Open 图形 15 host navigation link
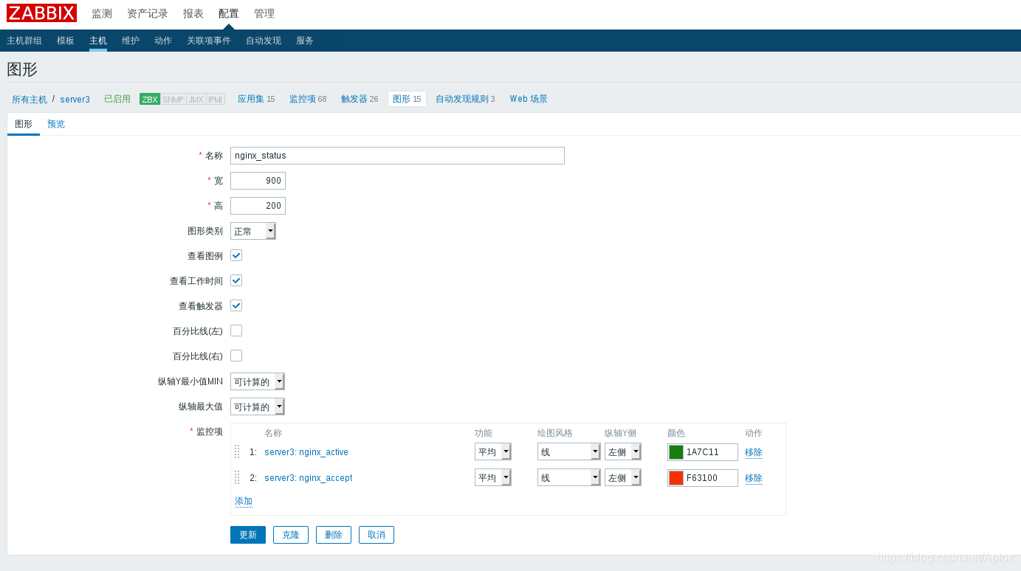Screen dimensions: 1021x571 point(407,99)
